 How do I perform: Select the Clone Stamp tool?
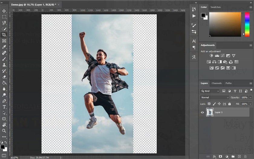4,65
